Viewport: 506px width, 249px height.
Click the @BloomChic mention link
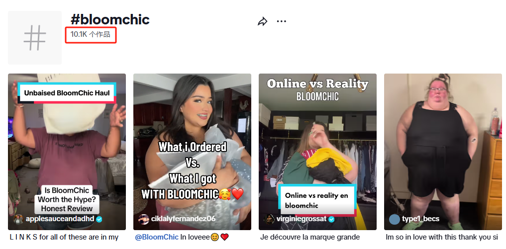(x=157, y=237)
